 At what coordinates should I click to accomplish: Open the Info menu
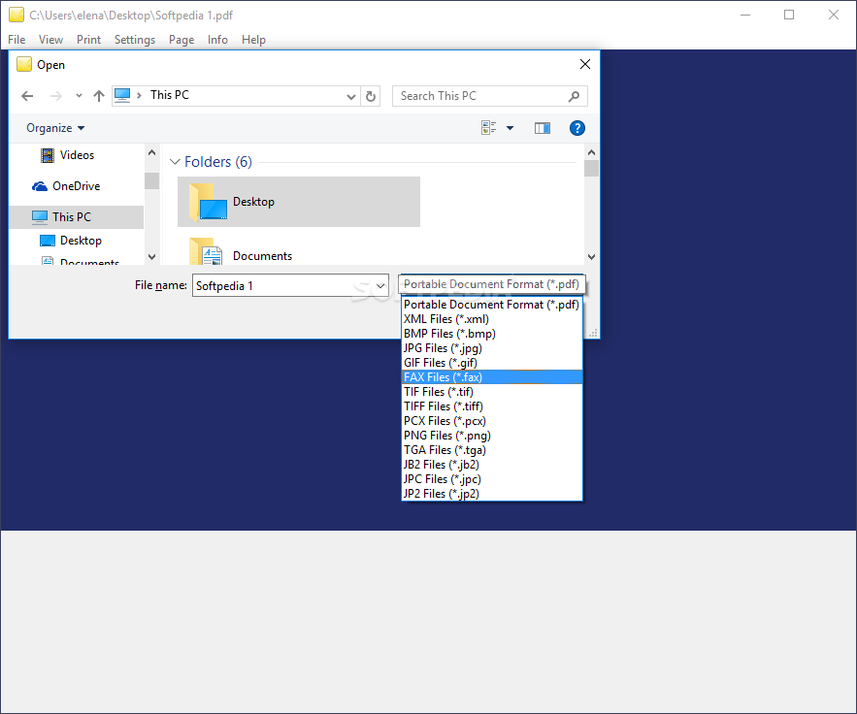coord(217,40)
